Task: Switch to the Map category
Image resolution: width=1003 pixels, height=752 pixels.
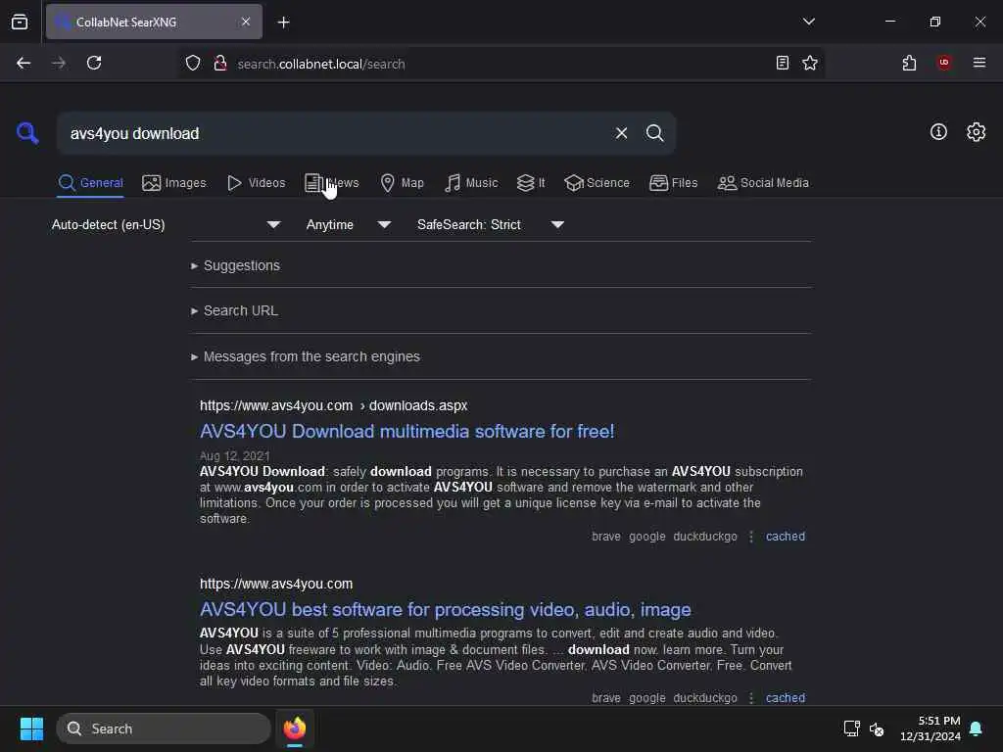Action: (402, 183)
